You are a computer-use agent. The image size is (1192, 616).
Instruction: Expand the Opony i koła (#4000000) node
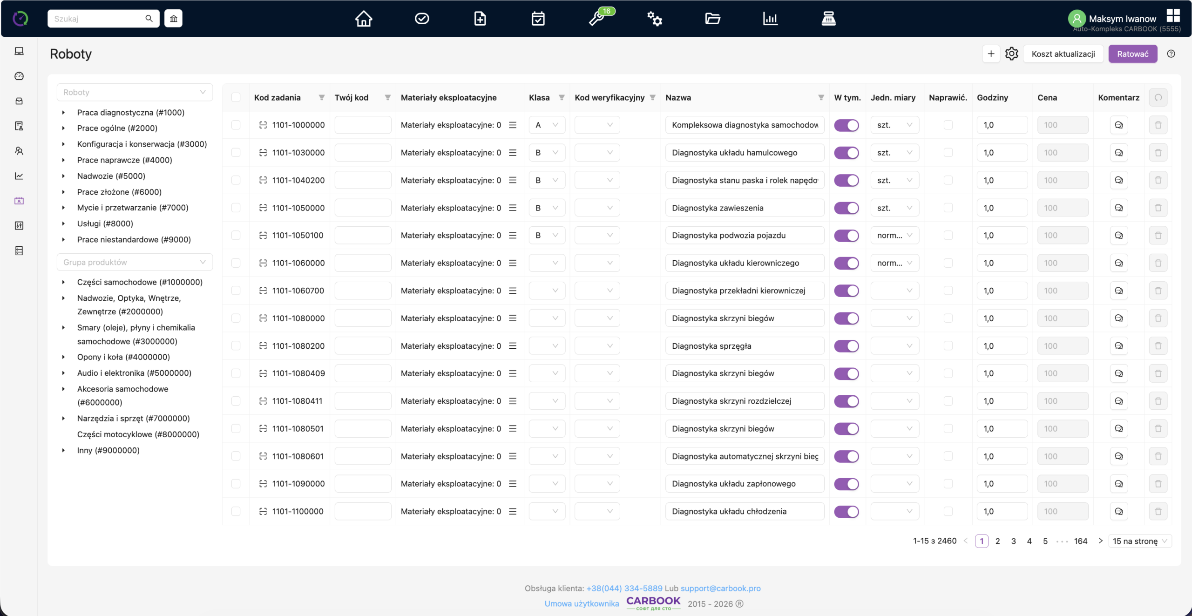pos(64,357)
